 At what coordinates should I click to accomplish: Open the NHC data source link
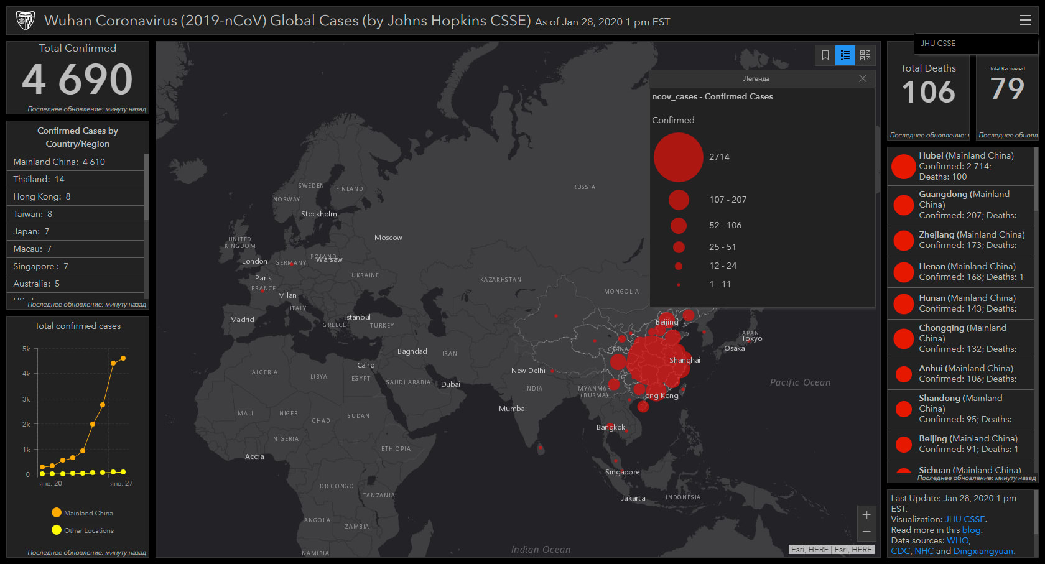coord(924,551)
